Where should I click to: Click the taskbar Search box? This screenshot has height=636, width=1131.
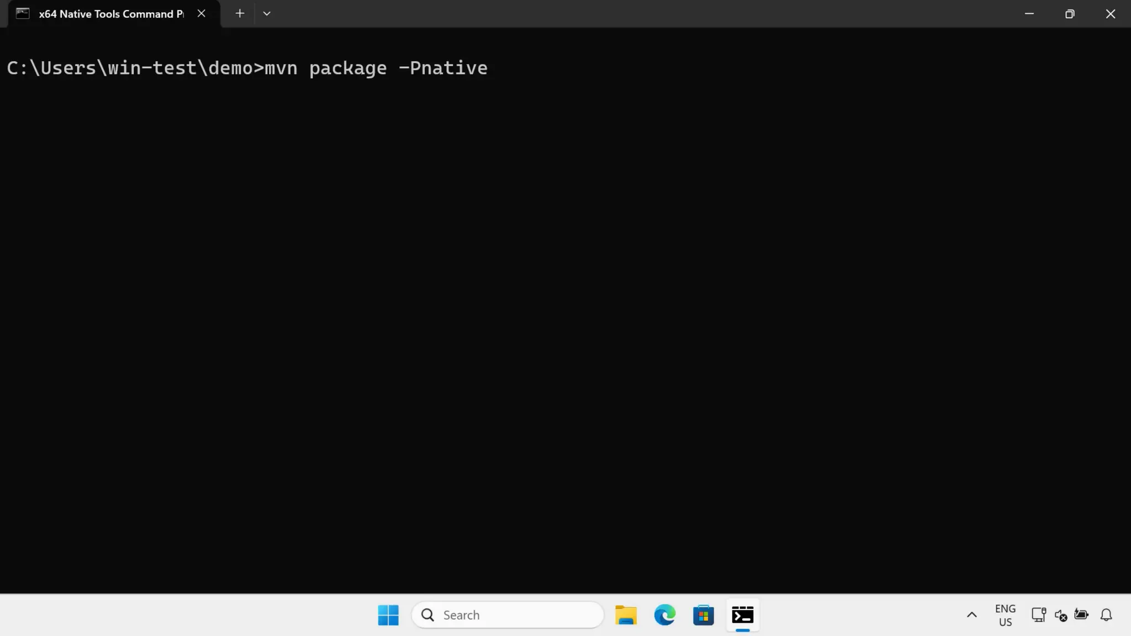point(508,615)
